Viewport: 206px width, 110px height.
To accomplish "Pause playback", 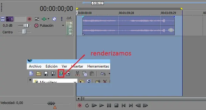I will pyautogui.click(x=109, y=105).
